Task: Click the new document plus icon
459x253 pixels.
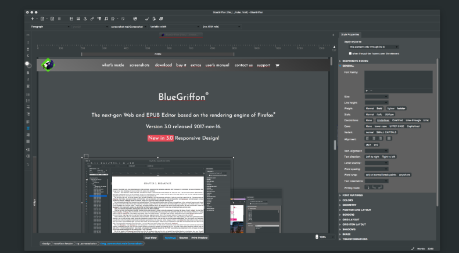Action: coord(32,19)
